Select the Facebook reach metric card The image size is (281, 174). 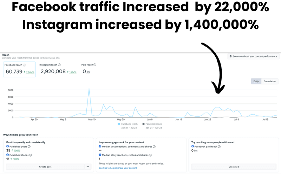pyautogui.click(x=19, y=69)
